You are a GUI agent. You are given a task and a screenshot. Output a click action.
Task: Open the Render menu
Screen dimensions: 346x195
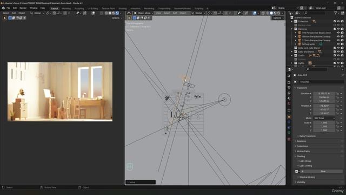pyautogui.click(x=23, y=8)
